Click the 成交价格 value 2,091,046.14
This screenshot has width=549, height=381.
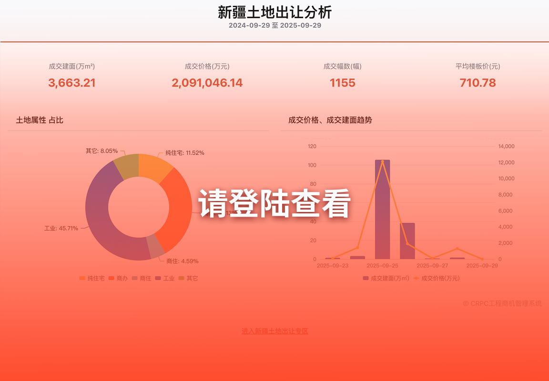click(207, 83)
